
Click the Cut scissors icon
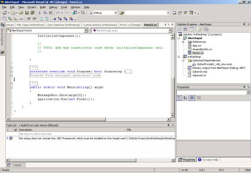pos(40,13)
